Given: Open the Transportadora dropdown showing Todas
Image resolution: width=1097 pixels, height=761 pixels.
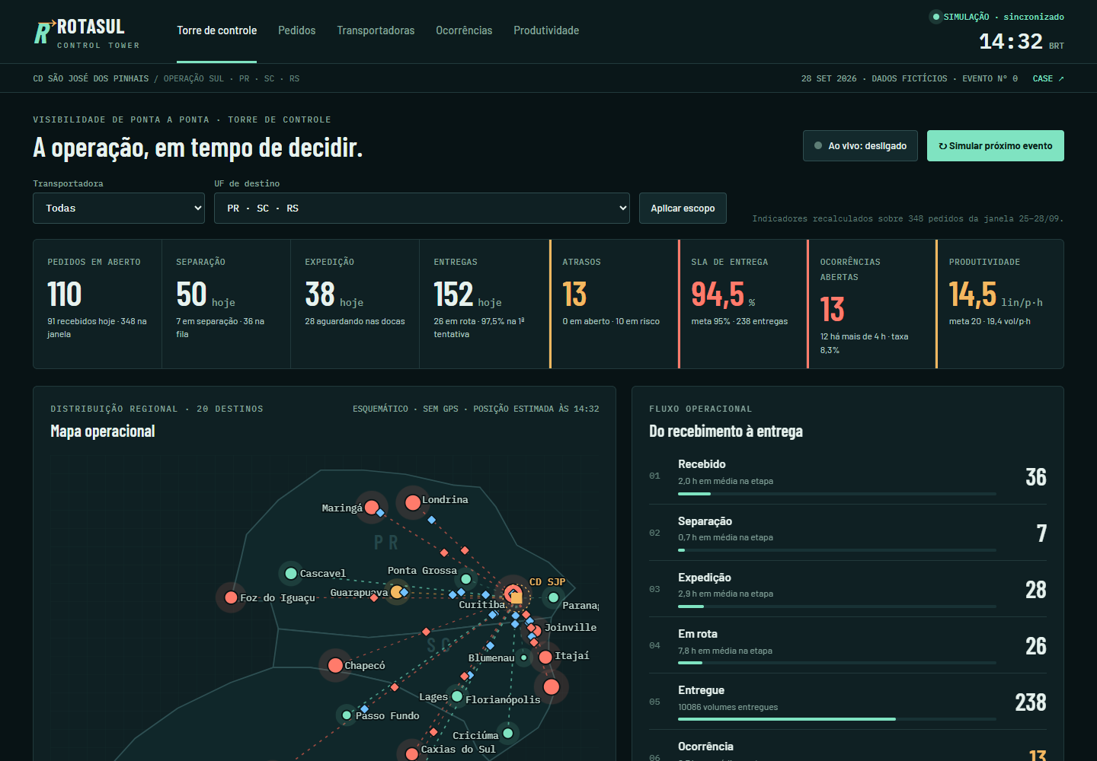Looking at the screenshot, I should pos(119,209).
